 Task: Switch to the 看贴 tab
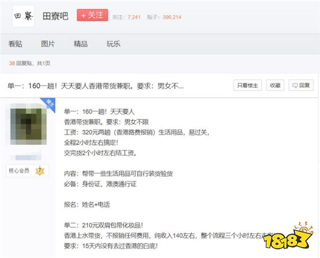click(x=15, y=44)
